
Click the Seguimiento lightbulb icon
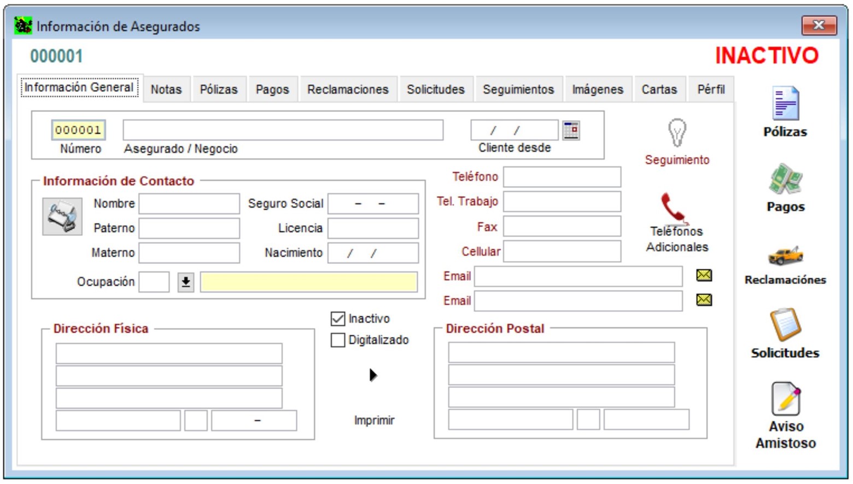[x=677, y=133]
